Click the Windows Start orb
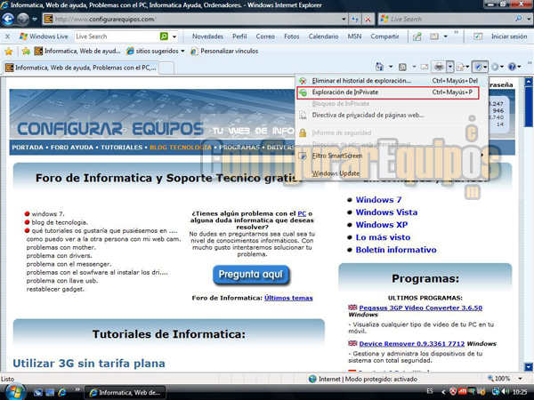534x400 pixels. coord(15,392)
